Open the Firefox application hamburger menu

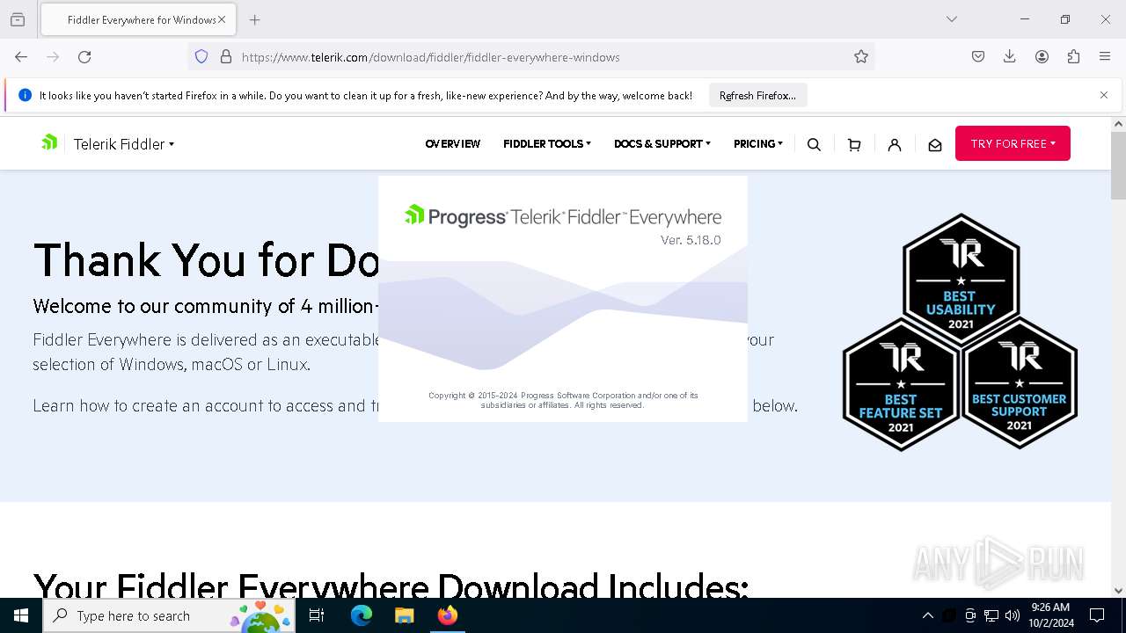tap(1105, 56)
